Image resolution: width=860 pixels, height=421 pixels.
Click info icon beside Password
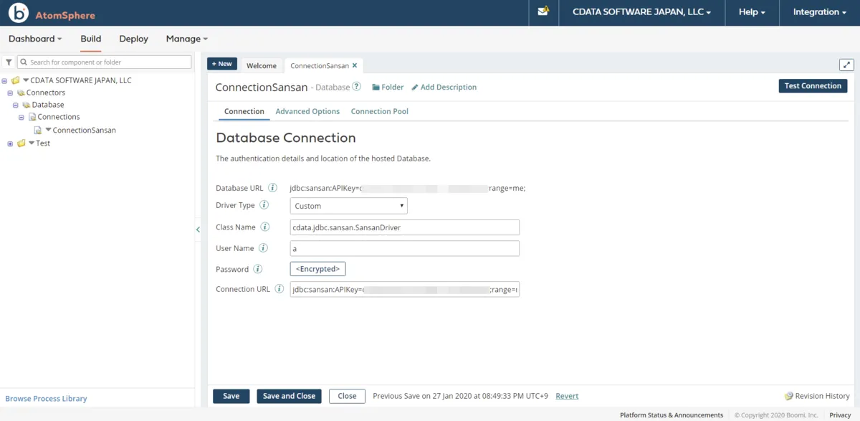(258, 269)
